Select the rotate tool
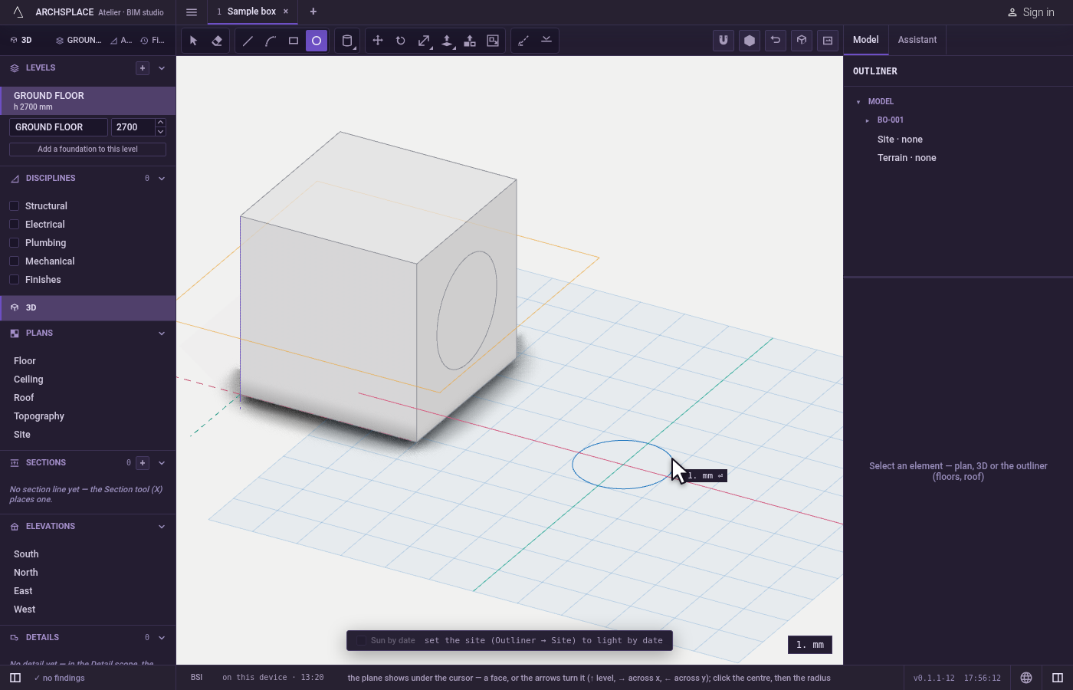The width and height of the screenshot is (1073, 690). [x=401, y=41]
